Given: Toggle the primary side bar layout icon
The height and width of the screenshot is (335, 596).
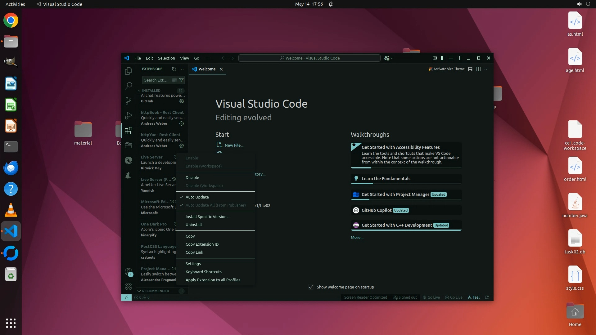Looking at the screenshot, I should point(443,58).
